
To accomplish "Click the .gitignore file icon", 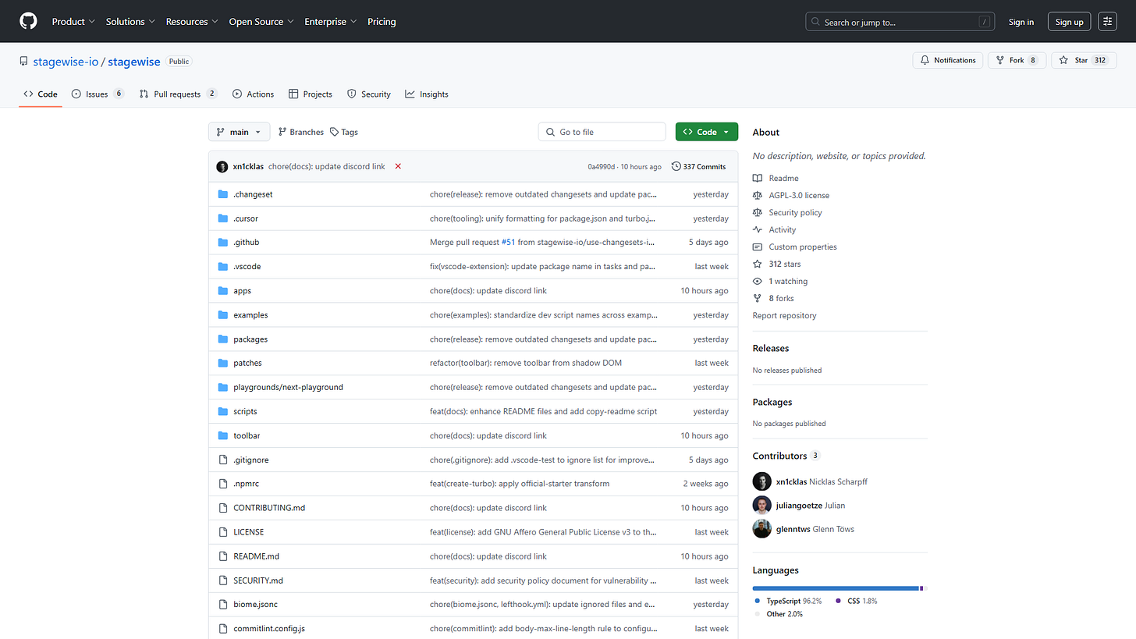I will pos(223,460).
